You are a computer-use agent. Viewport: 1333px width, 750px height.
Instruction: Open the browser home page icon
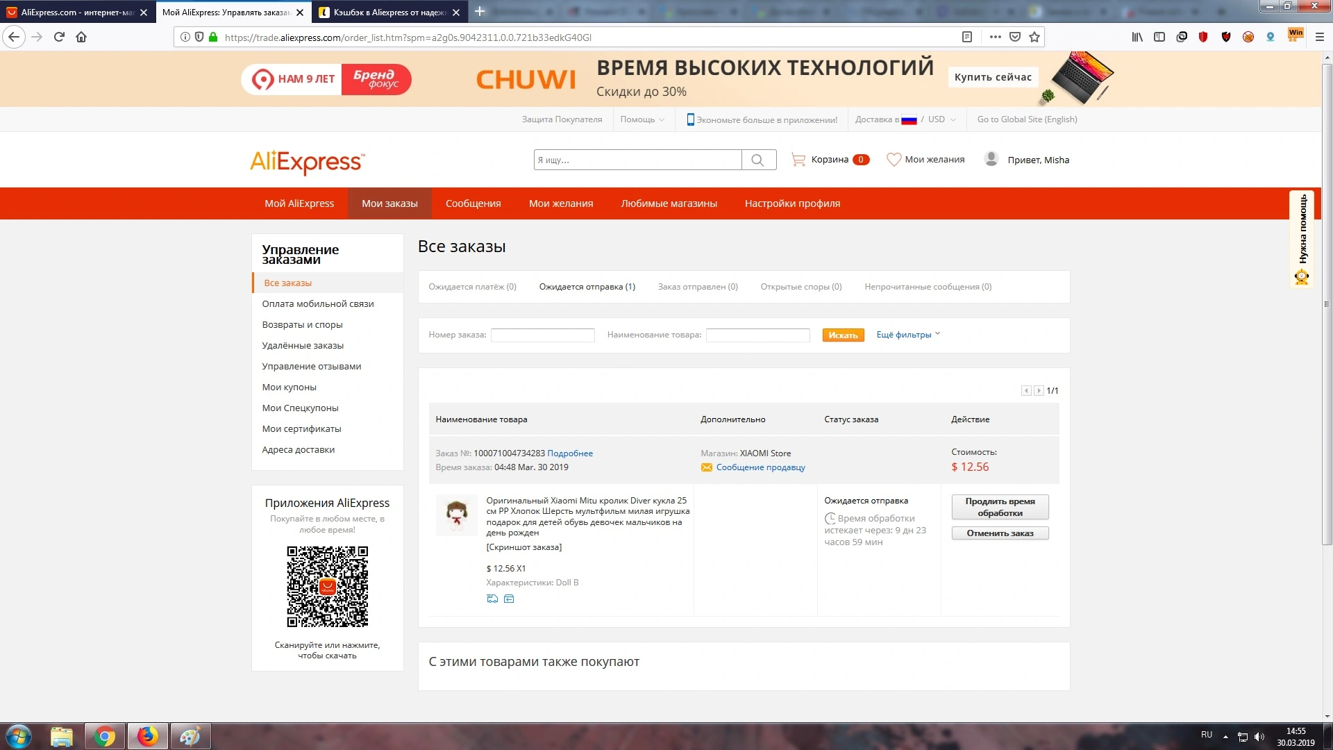pos(81,37)
